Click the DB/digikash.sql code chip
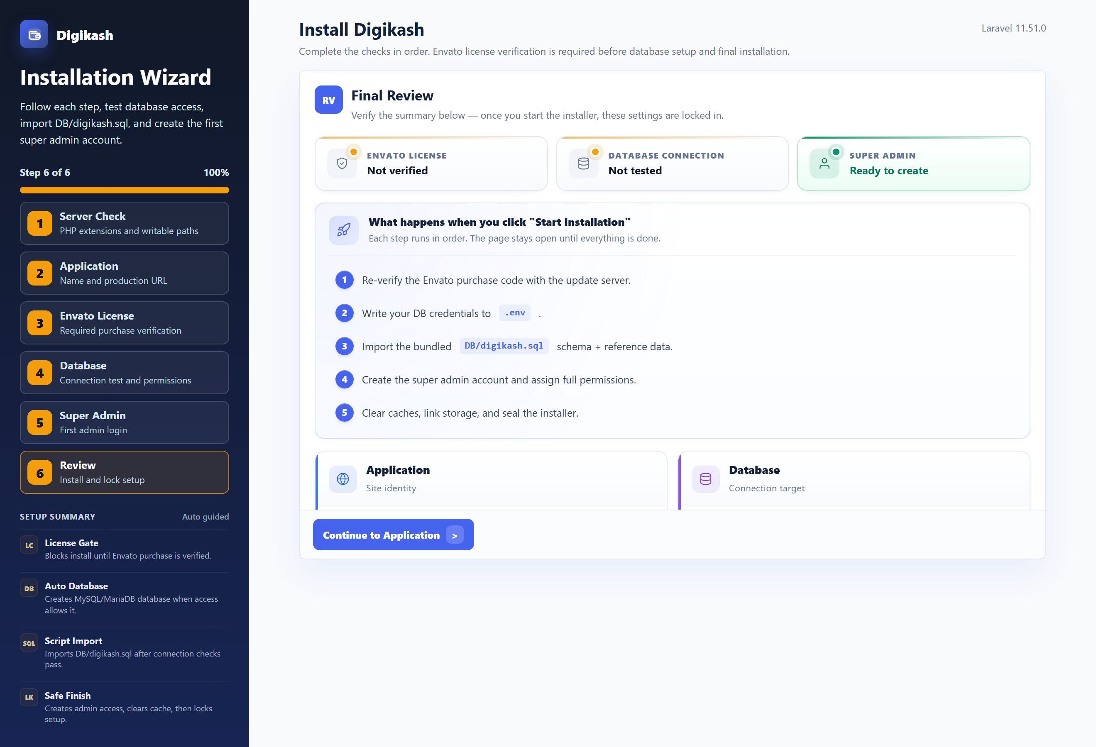Screen dimensions: 1096x747 tap(504, 346)
